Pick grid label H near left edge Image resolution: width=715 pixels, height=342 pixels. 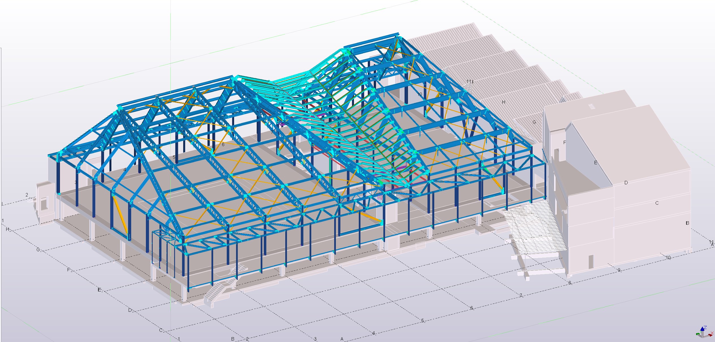click(8, 230)
